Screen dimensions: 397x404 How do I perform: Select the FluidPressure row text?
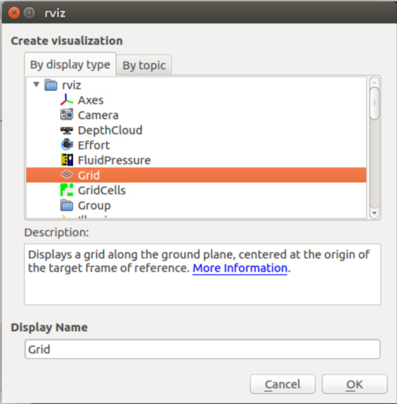coord(114,160)
